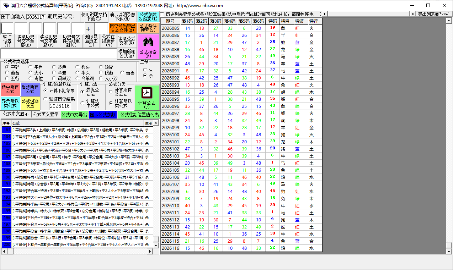Click the clock 计算公式 button
The image size is (453, 270).
146,97
